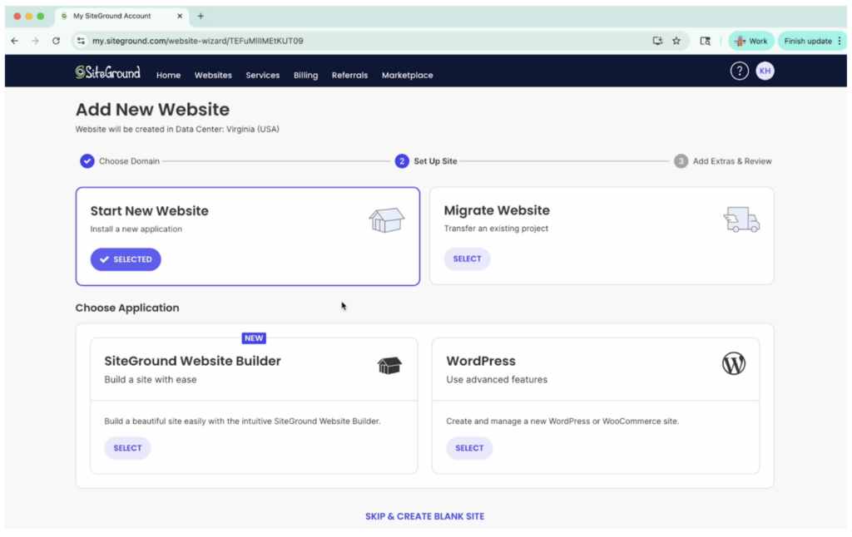This screenshot has width=852, height=537.
Task: Reload the page in browser
Action: 56,41
